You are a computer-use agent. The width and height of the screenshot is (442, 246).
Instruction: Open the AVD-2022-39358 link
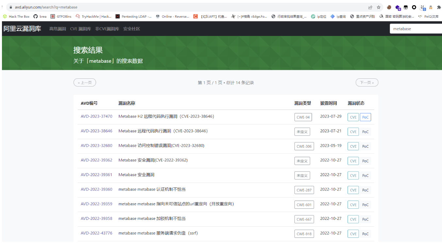click(x=96, y=219)
